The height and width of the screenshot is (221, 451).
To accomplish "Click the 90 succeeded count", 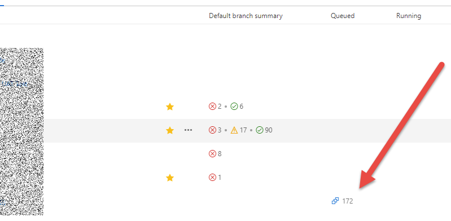I will [x=268, y=130].
